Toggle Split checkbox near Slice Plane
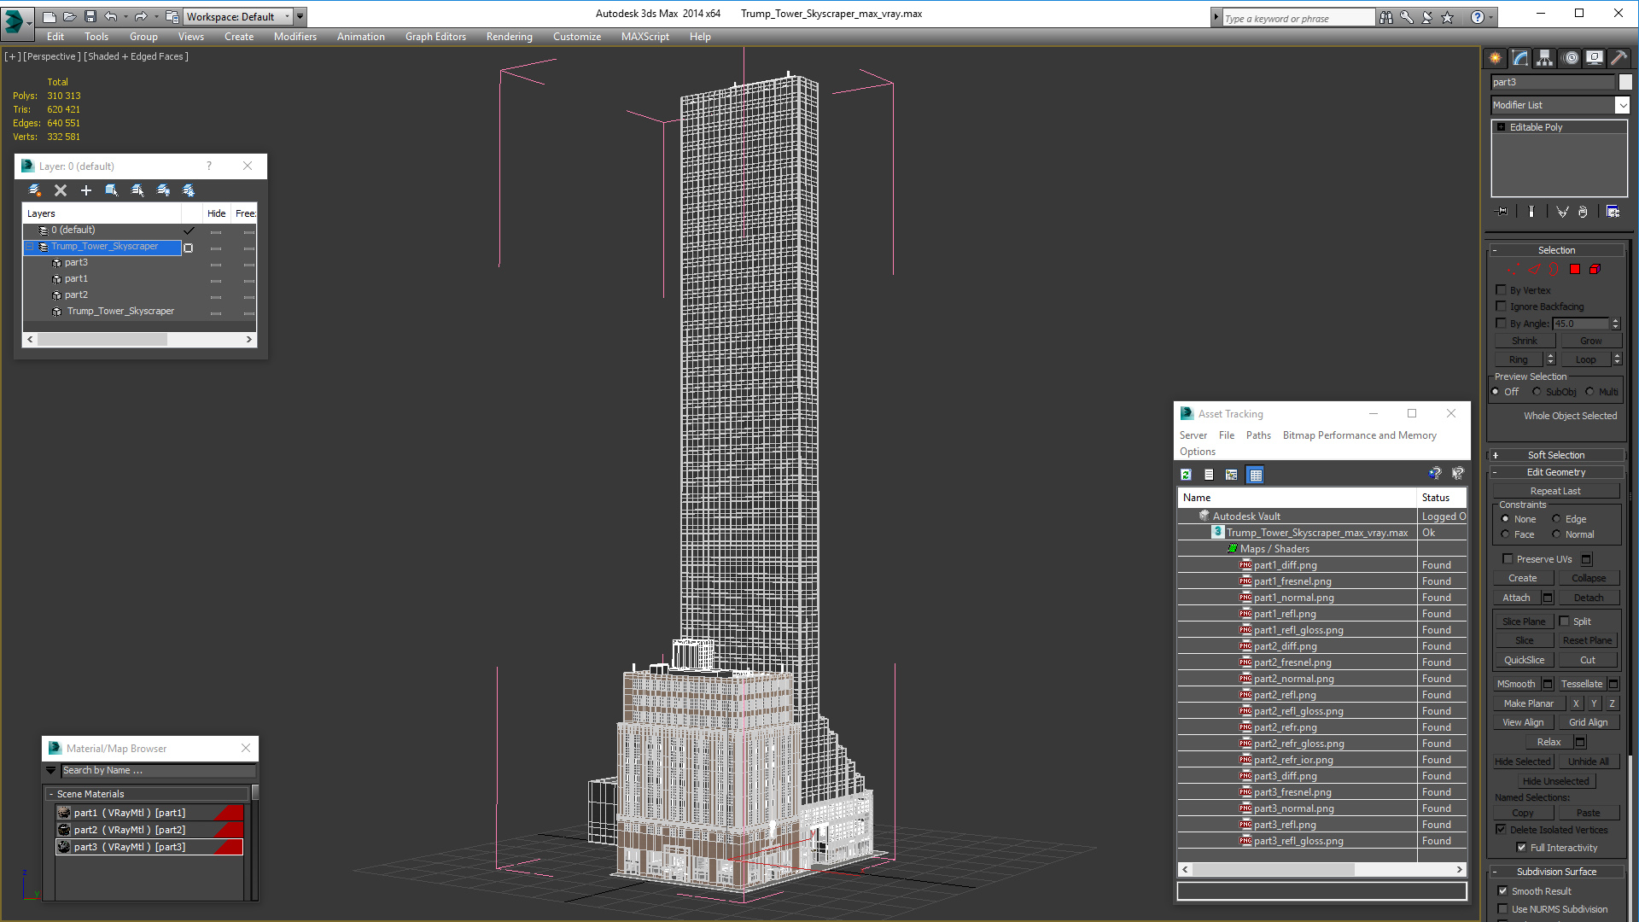This screenshot has height=922, width=1639. [1565, 621]
